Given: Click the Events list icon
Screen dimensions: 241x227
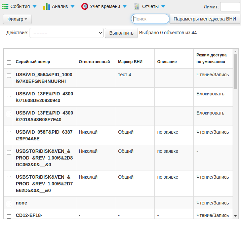Looking at the screenshot, I should pyautogui.click(x=5, y=6).
